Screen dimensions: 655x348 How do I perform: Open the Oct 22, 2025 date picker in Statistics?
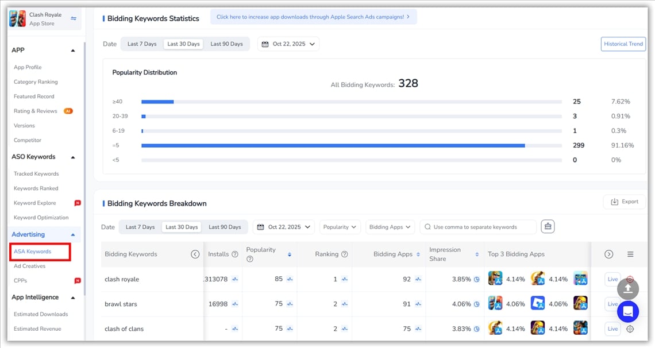(288, 44)
